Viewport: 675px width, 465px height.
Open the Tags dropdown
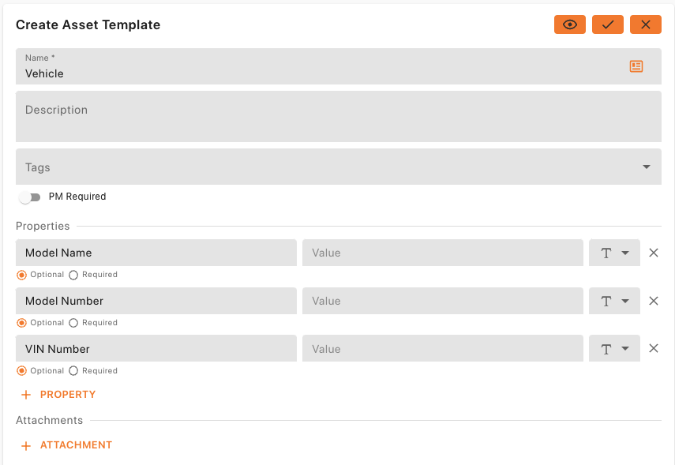339,167
